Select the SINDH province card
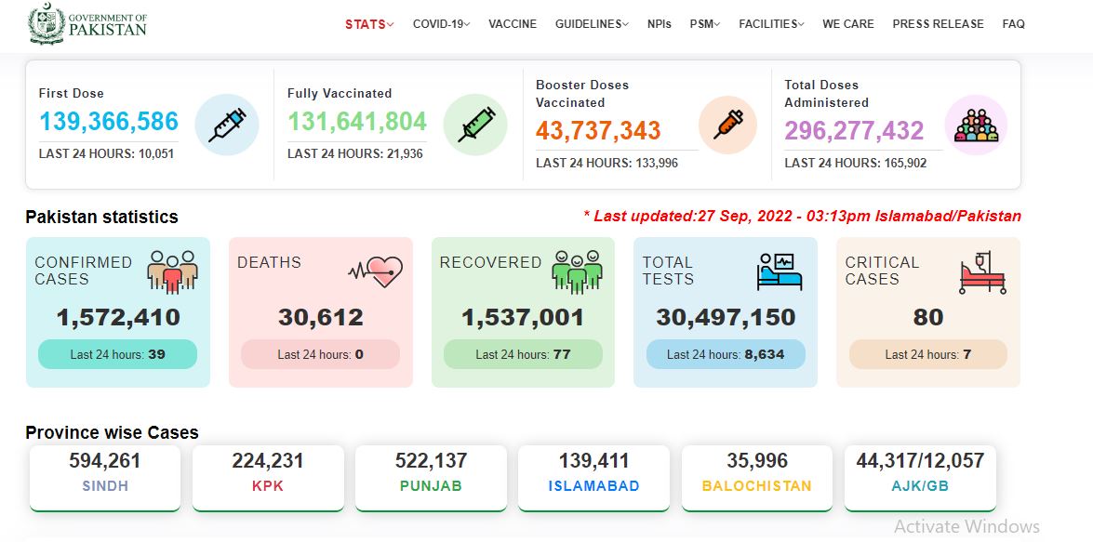 coord(105,478)
